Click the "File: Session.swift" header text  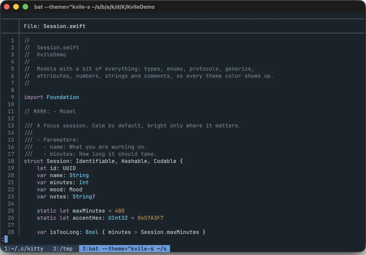[55, 26]
